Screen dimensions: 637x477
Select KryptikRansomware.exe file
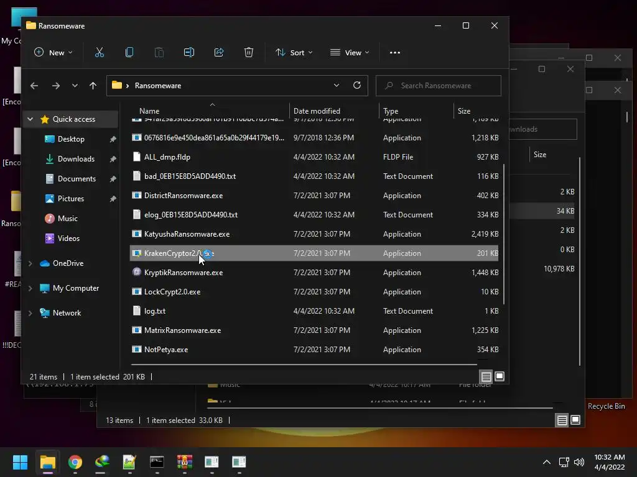click(314, 273)
